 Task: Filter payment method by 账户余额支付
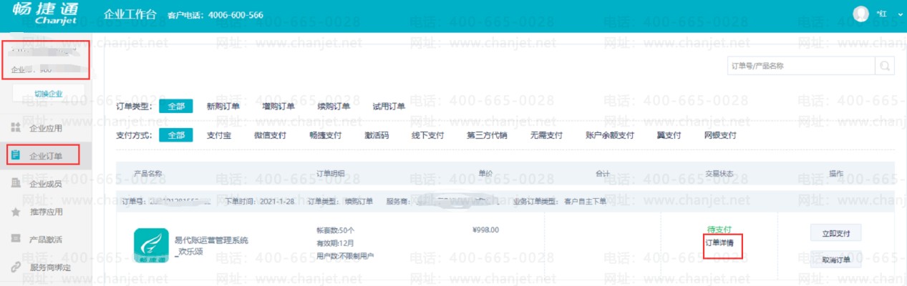[x=610, y=135]
